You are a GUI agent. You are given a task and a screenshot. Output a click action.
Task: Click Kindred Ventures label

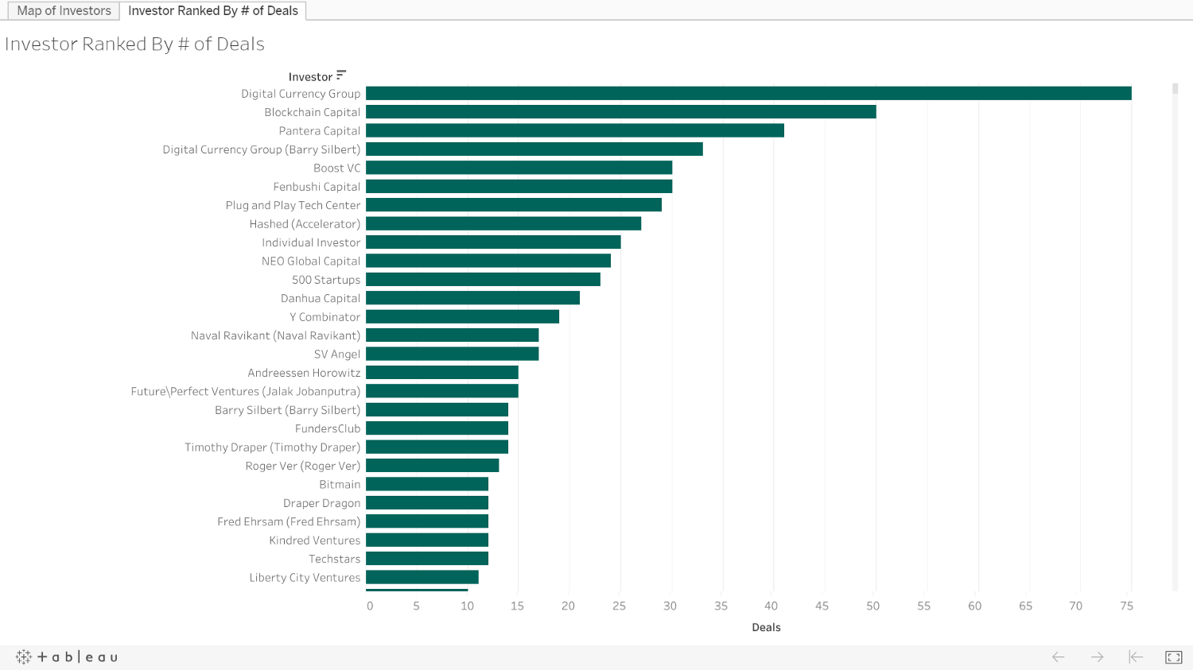[315, 540]
